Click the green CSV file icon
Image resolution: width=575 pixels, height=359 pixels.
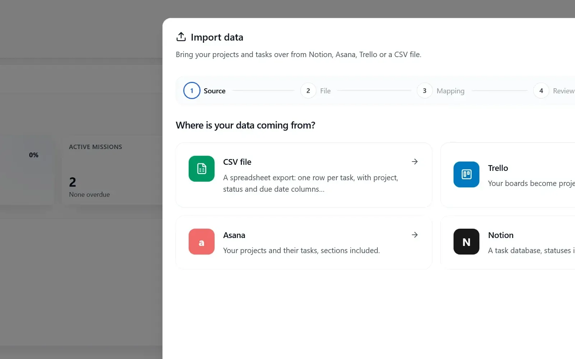202,169
